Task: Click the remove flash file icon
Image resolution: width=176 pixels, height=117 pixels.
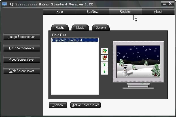Action: (104, 58)
